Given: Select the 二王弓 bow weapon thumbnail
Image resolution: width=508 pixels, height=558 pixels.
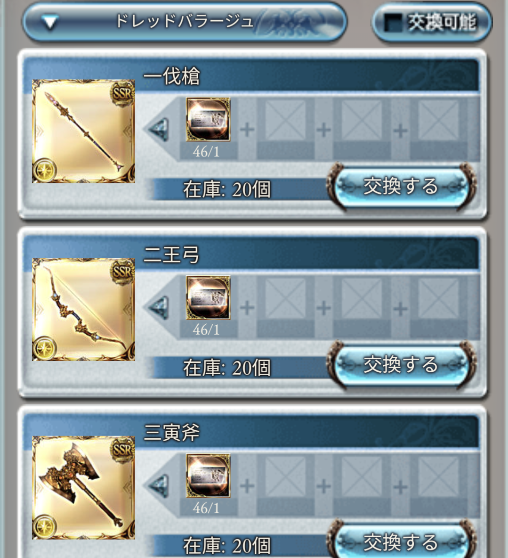Looking at the screenshot, I should (83, 309).
